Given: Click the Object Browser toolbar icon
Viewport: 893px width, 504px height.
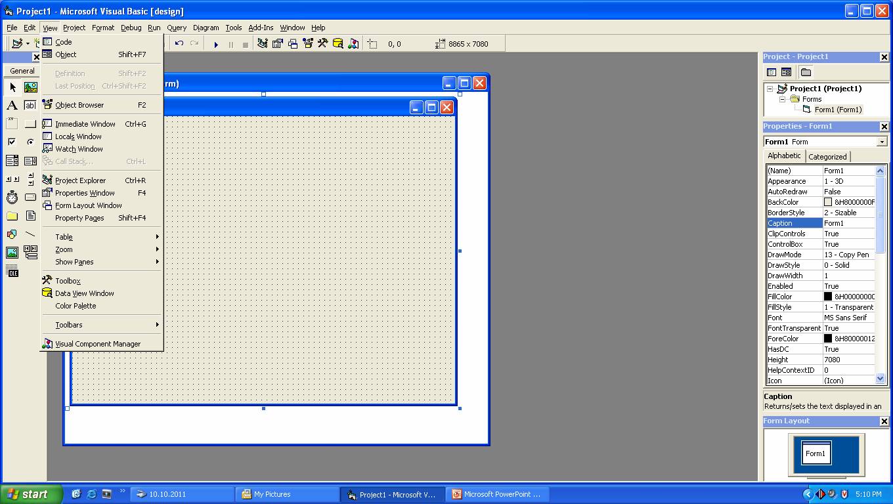Looking at the screenshot, I should click(x=307, y=44).
